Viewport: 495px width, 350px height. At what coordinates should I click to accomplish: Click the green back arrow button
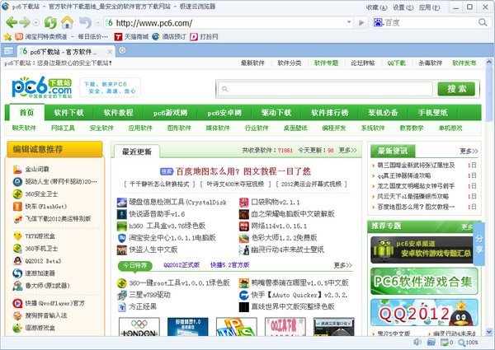point(12,23)
